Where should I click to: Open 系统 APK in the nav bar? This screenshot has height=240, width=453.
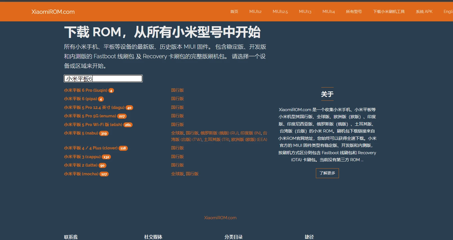click(424, 11)
